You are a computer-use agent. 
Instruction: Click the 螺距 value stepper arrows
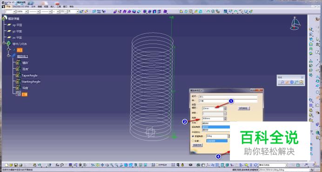[x=225, y=108]
